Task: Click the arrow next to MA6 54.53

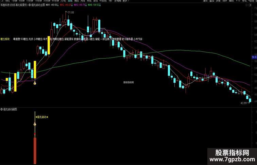Action: tap(100, 5)
